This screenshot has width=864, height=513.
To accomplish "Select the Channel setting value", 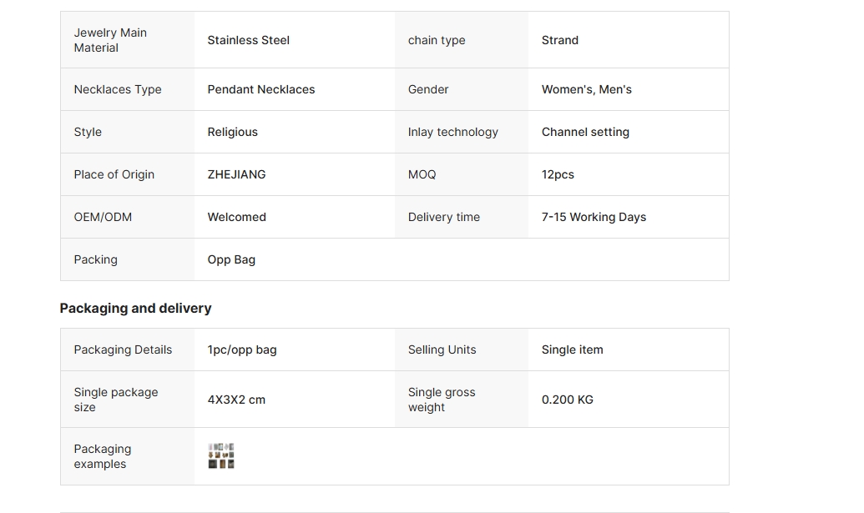I will pyautogui.click(x=585, y=132).
